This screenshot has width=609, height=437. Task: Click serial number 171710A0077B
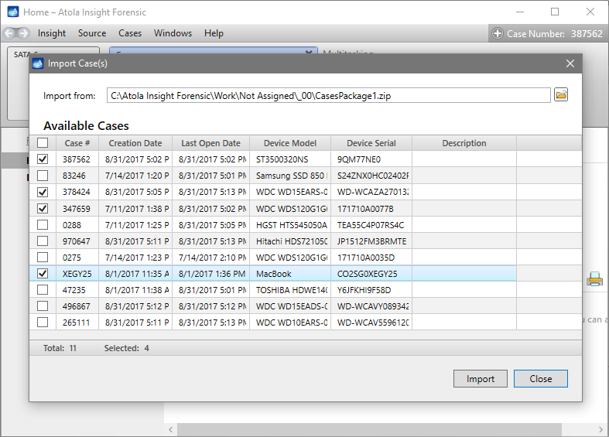tap(365, 209)
